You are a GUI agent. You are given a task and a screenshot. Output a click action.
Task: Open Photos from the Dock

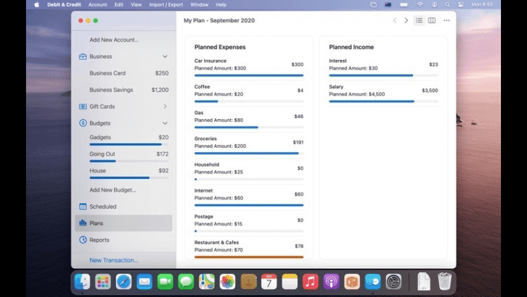[228, 281]
